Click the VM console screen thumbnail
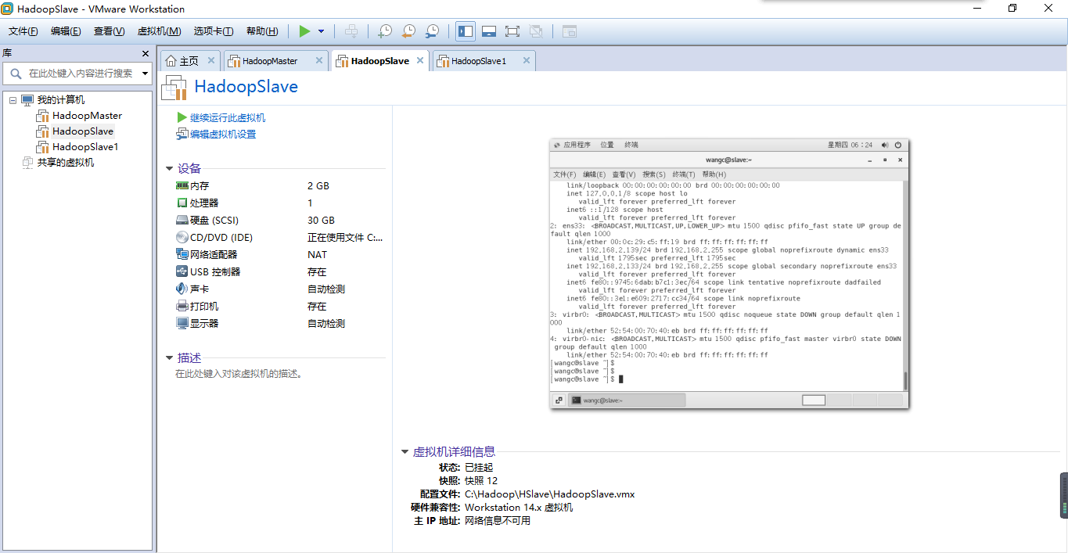This screenshot has height=553, width=1068. 729,273
